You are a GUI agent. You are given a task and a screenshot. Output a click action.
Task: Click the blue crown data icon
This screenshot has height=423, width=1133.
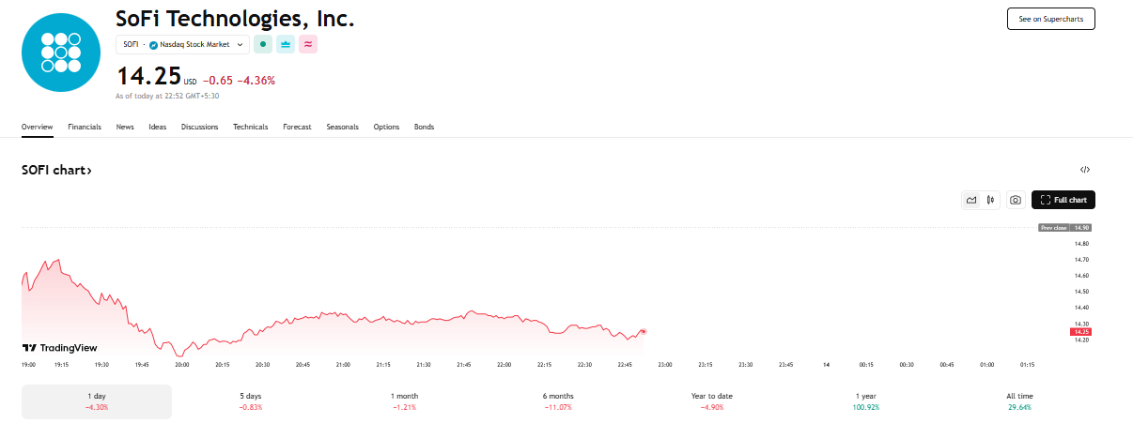coord(286,44)
